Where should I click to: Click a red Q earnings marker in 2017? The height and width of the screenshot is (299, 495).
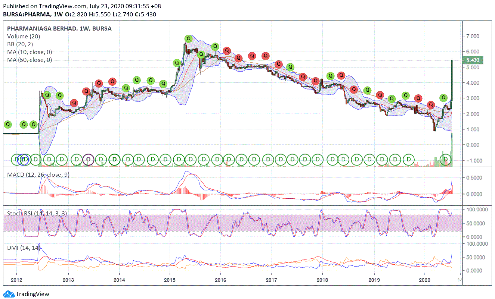tap(278, 64)
